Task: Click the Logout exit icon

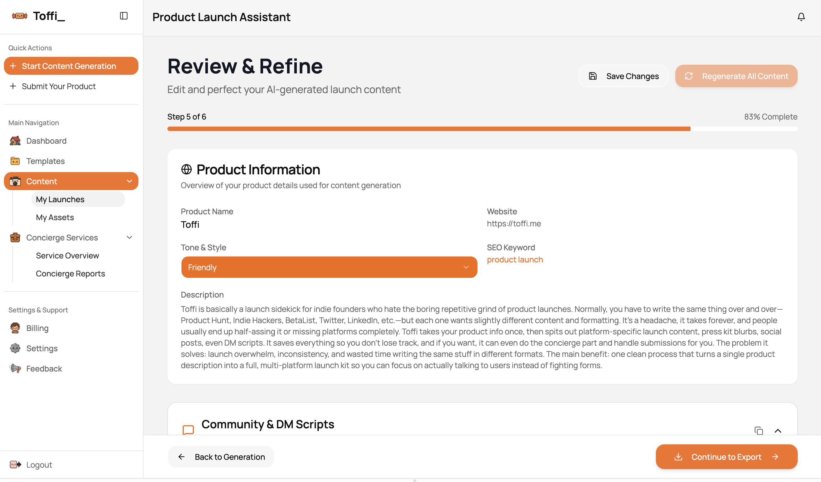Action: point(15,464)
